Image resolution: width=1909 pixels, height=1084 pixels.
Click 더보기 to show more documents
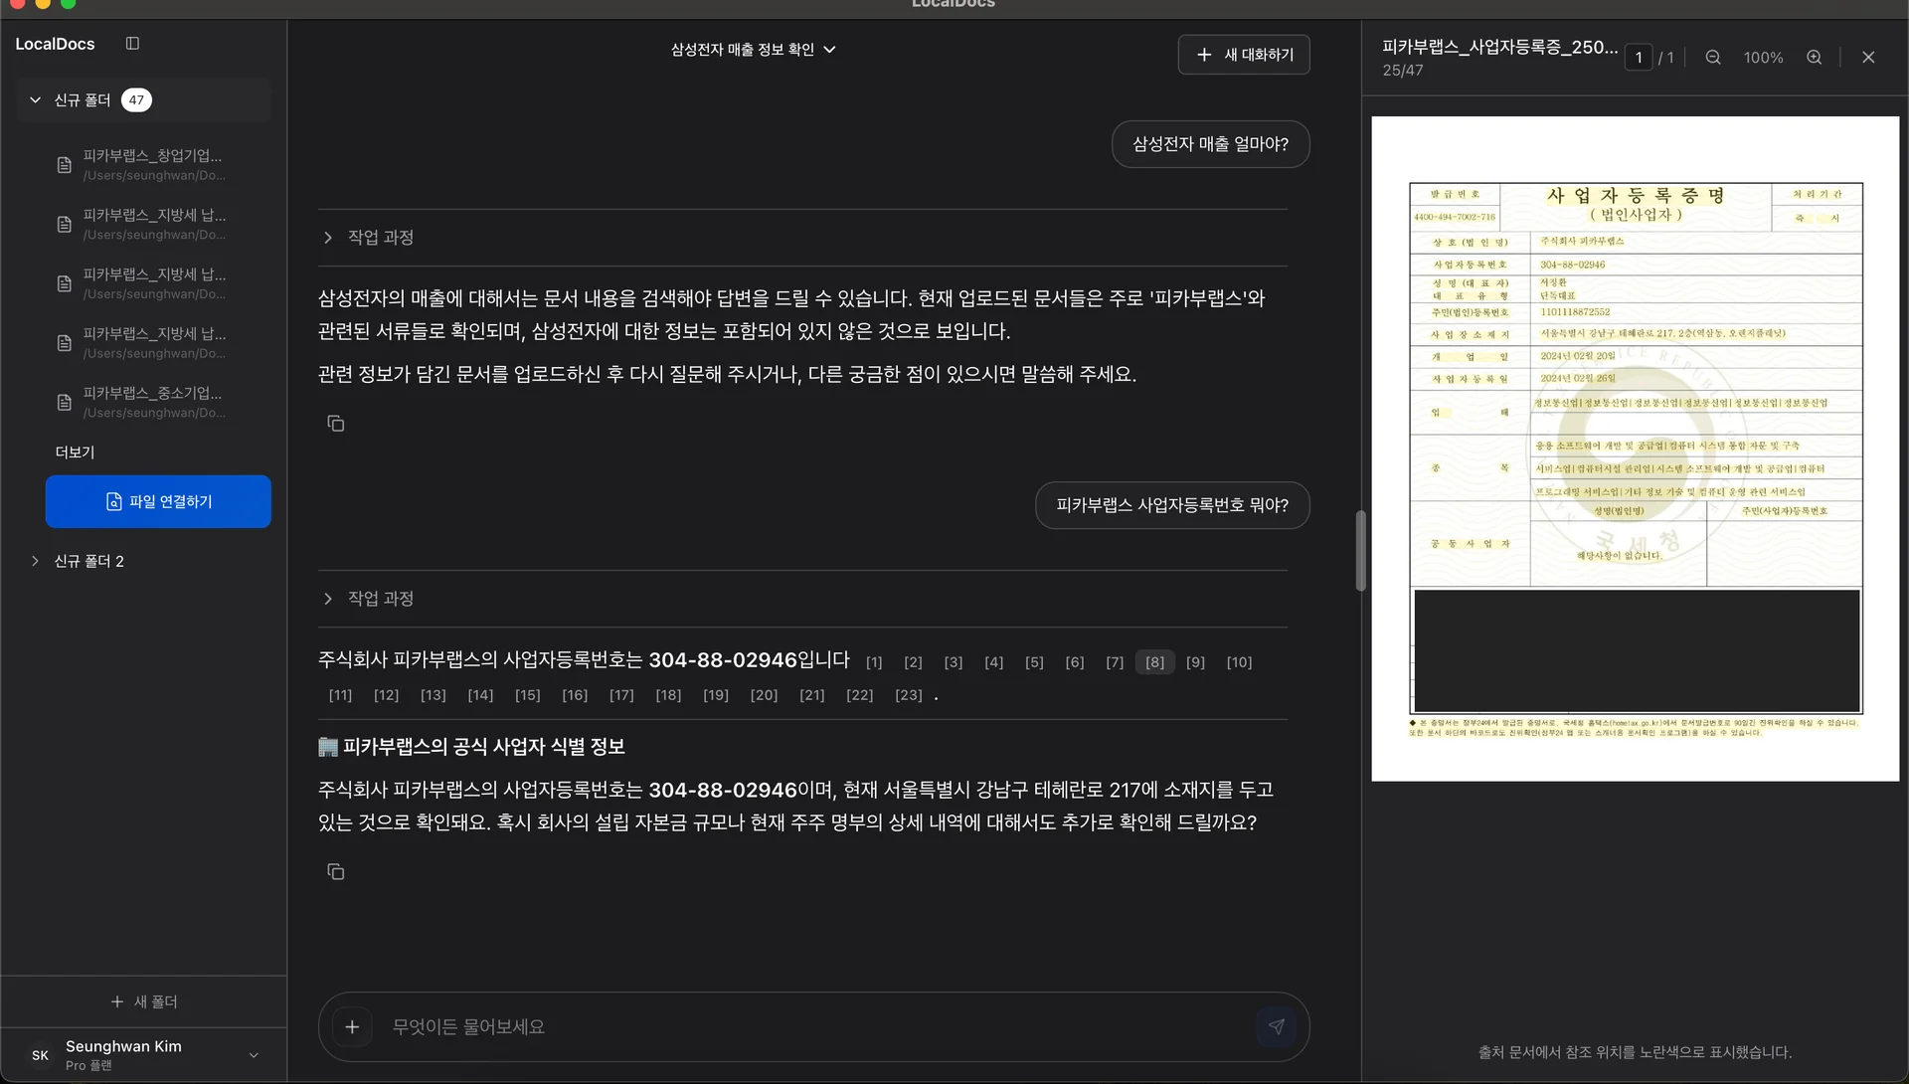(74, 452)
